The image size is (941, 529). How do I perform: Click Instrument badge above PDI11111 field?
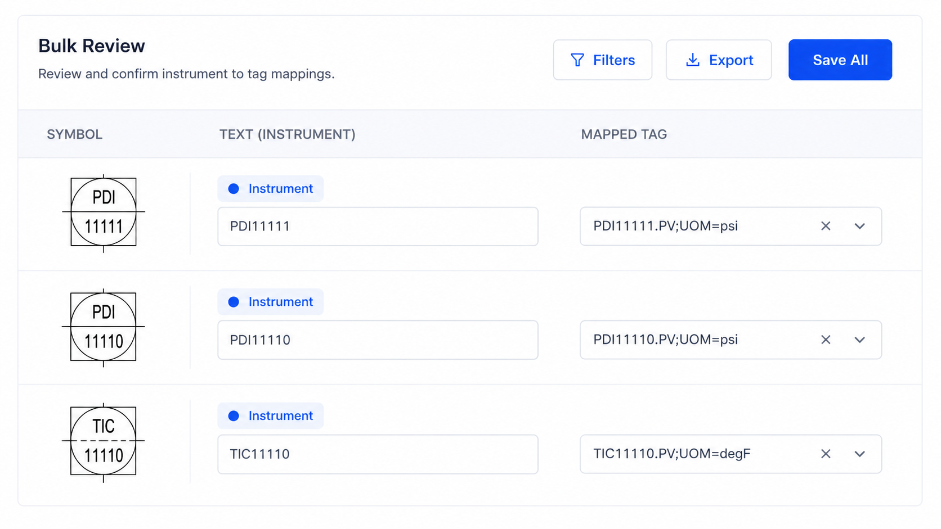[x=271, y=188]
